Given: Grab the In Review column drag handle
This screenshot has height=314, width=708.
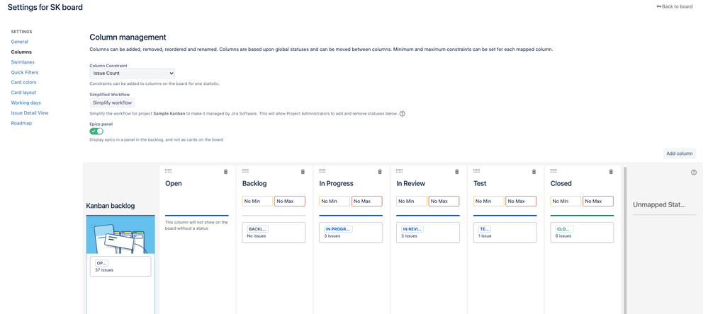Looking at the screenshot, I should (x=400, y=170).
